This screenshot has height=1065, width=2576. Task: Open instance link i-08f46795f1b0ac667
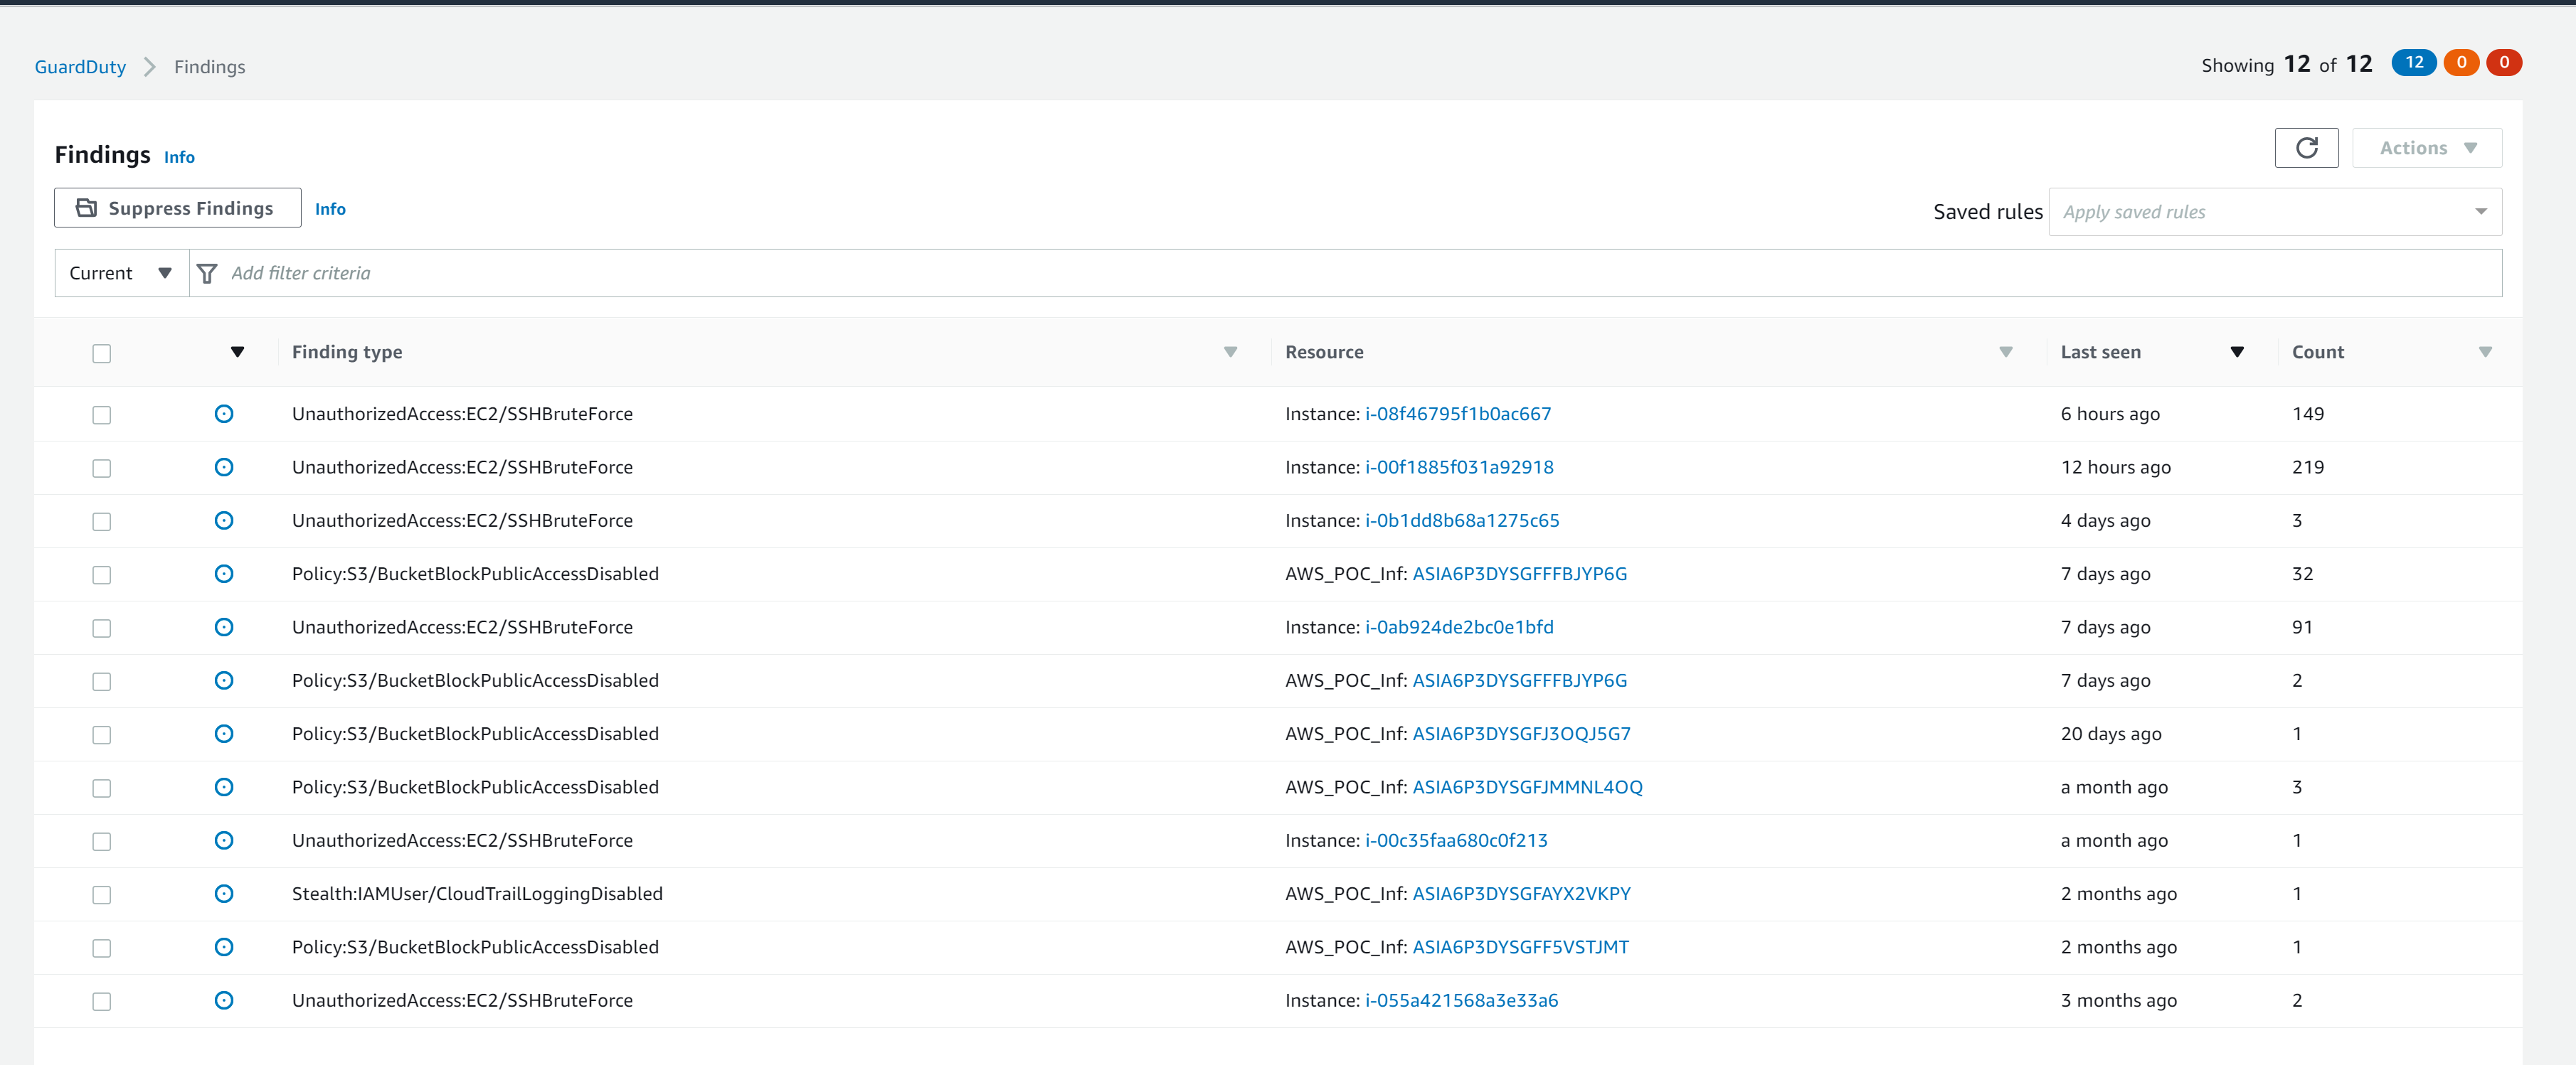(x=1458, y=414)
